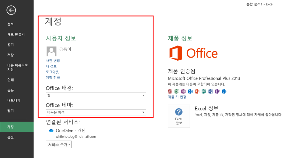292x158 pixels.
Task: Click the 제품 키 변경 link
Action: click(x=177, y=97)
